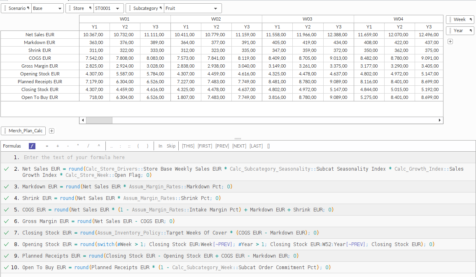Insert the Skip keyword
Viewport: 476px width, 277px height.
171,146
